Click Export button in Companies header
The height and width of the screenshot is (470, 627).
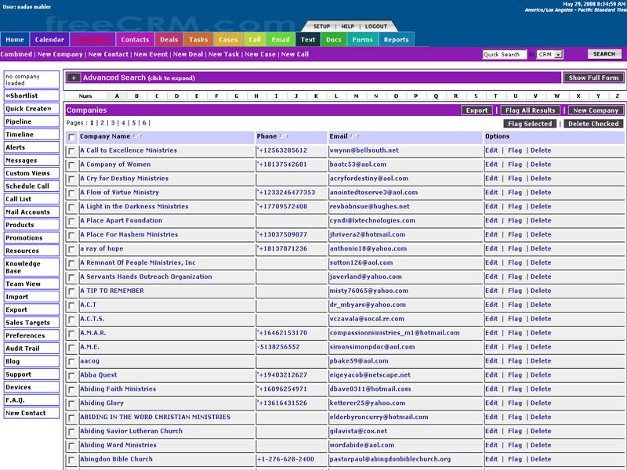[x=477, y=110]
